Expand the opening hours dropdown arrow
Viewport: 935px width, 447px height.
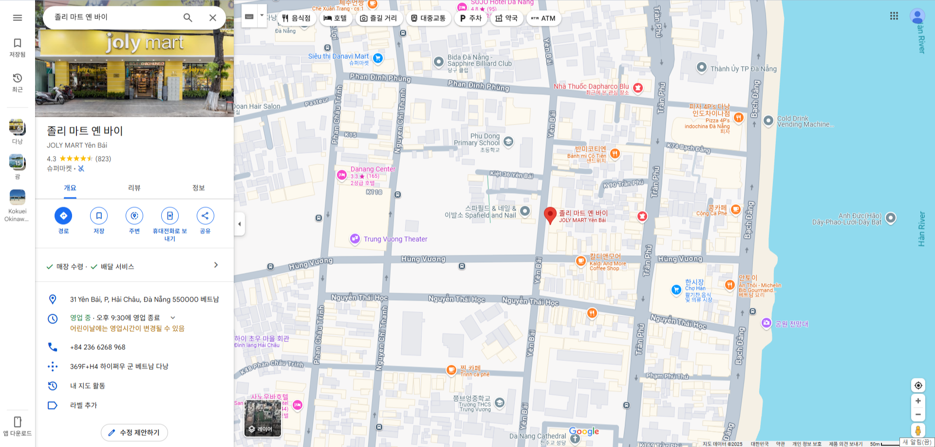coord(172,318)
